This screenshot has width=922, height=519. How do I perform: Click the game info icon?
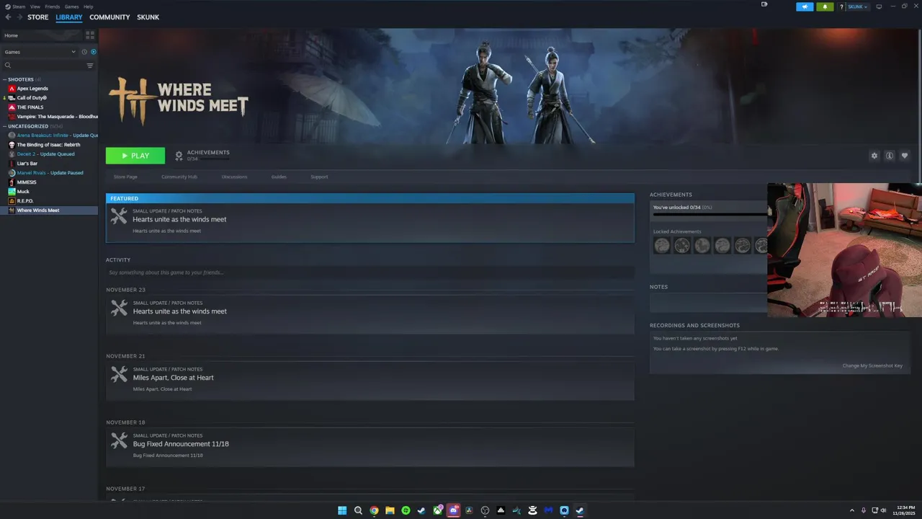[890, 156]
